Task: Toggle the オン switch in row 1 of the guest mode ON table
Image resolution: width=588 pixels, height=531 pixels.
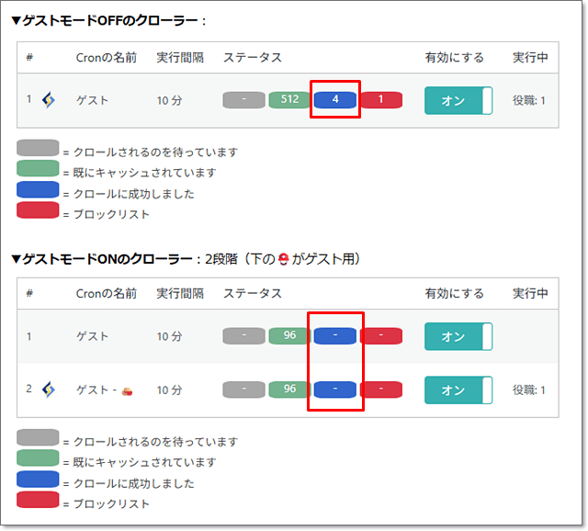Action: [458, 336]
